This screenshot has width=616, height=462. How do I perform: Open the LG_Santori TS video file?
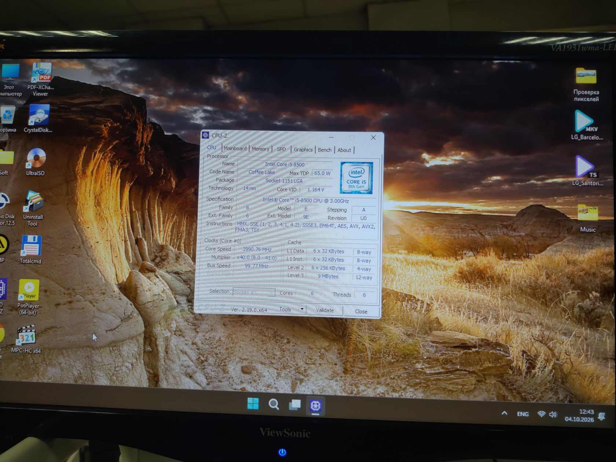[x=587, y=171]
